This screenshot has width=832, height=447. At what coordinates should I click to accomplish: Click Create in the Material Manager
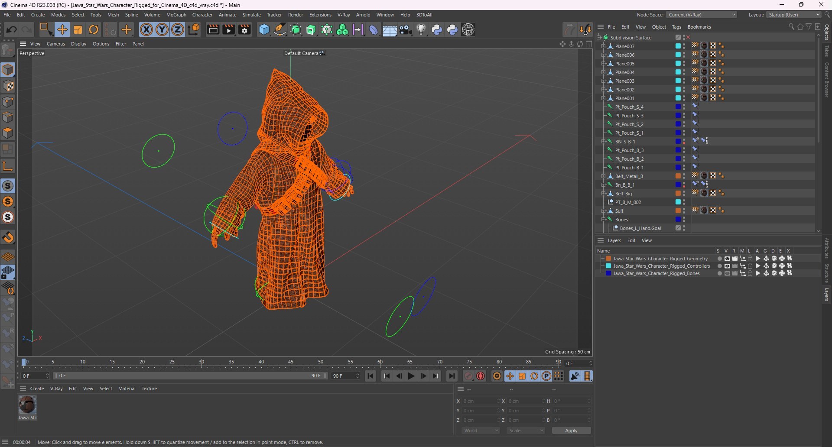[x=37, y=389]
